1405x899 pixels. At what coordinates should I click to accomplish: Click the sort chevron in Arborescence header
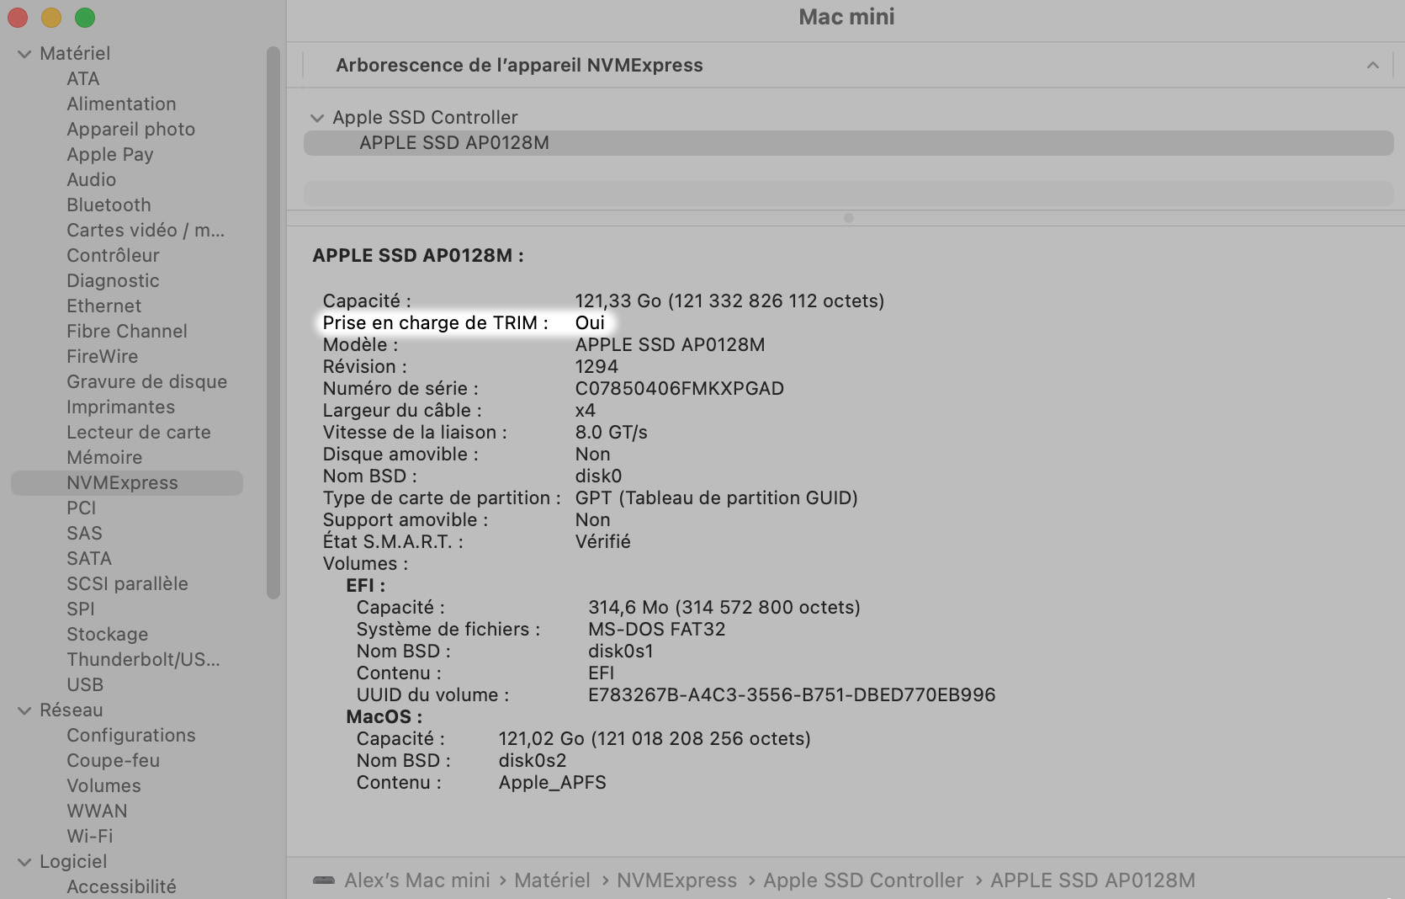pos(1373,65)
